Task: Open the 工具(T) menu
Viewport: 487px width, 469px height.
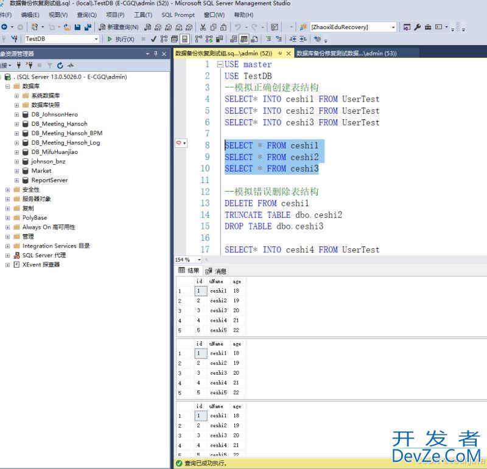Action: point(143,15)
